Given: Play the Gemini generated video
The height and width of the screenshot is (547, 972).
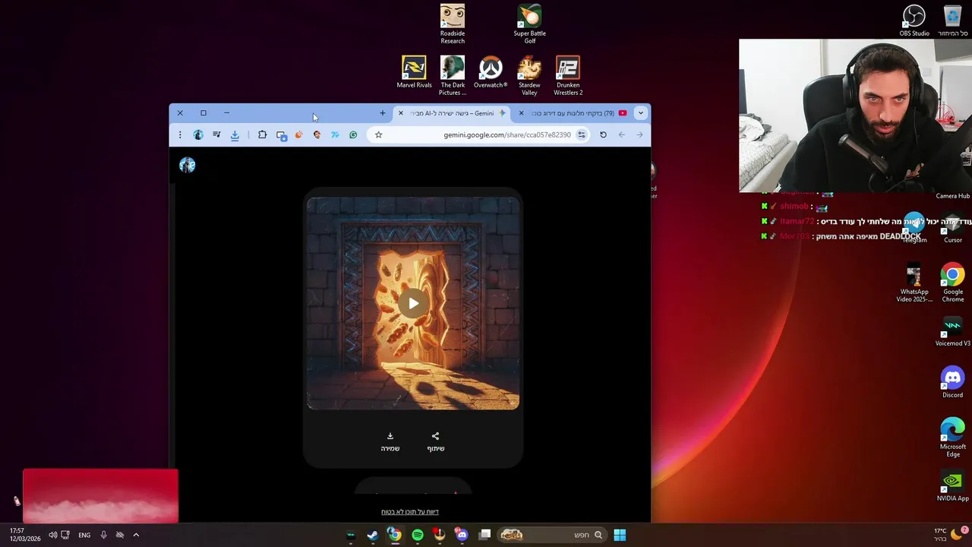Looking at the screenshot, I should (x=413, y=304).
